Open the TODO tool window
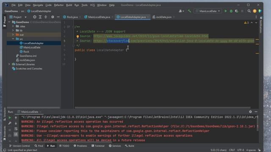 (x=64, y=146)
